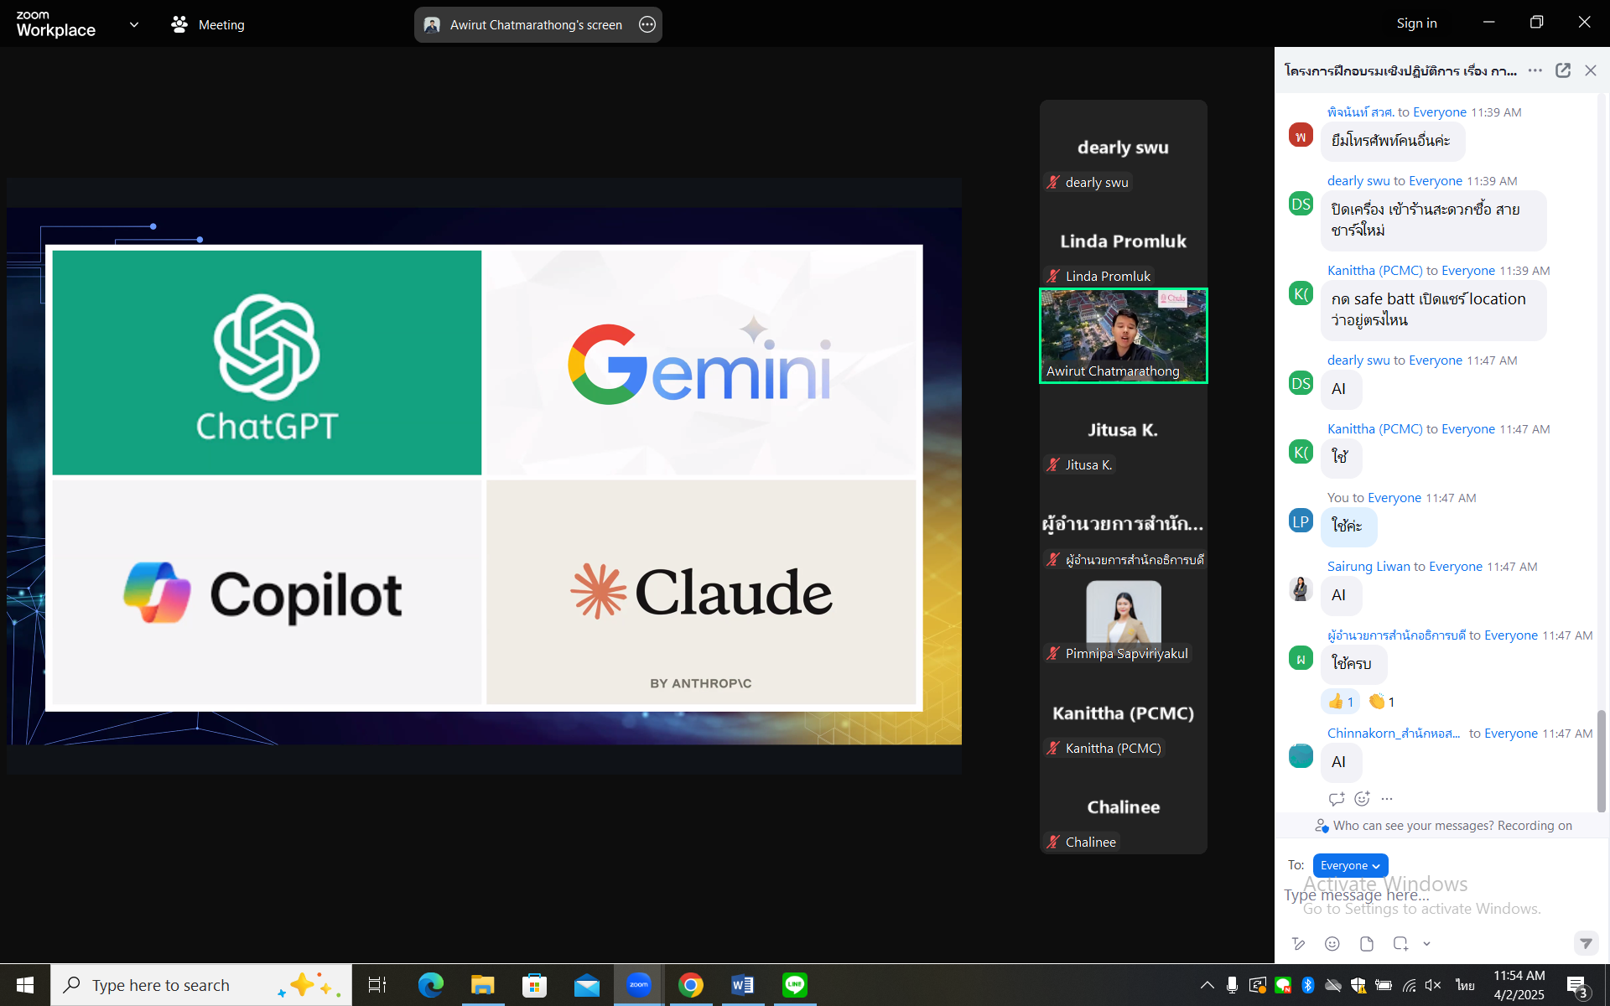Open Google Chrome from taskbar
The width and height of the screenshot is (1610, 1006).
(x=691, y=985)
